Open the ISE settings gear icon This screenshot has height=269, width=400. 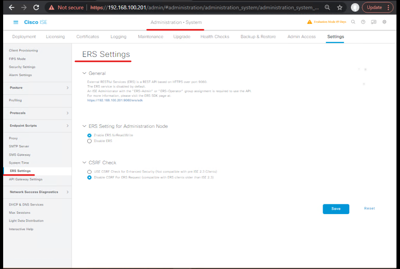[384, 22]
